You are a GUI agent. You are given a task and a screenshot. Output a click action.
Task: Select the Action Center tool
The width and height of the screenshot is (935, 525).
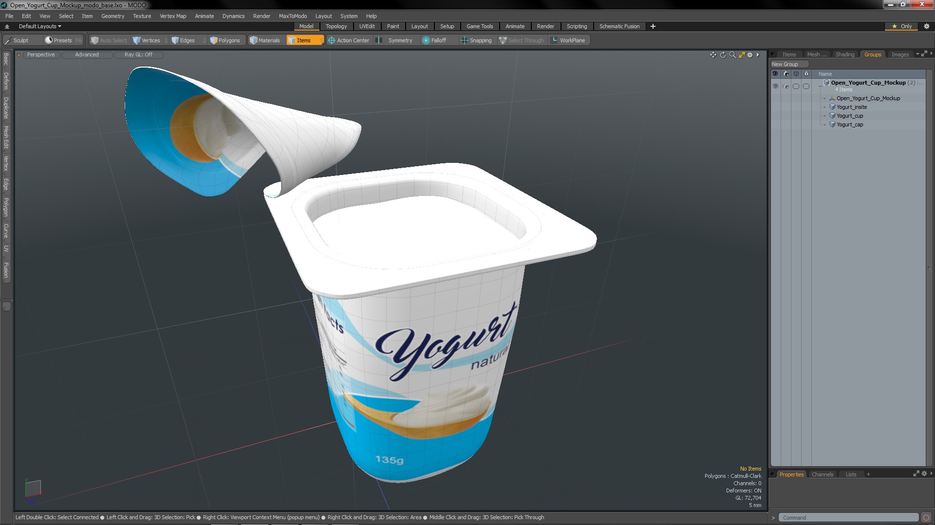point(349,40)
